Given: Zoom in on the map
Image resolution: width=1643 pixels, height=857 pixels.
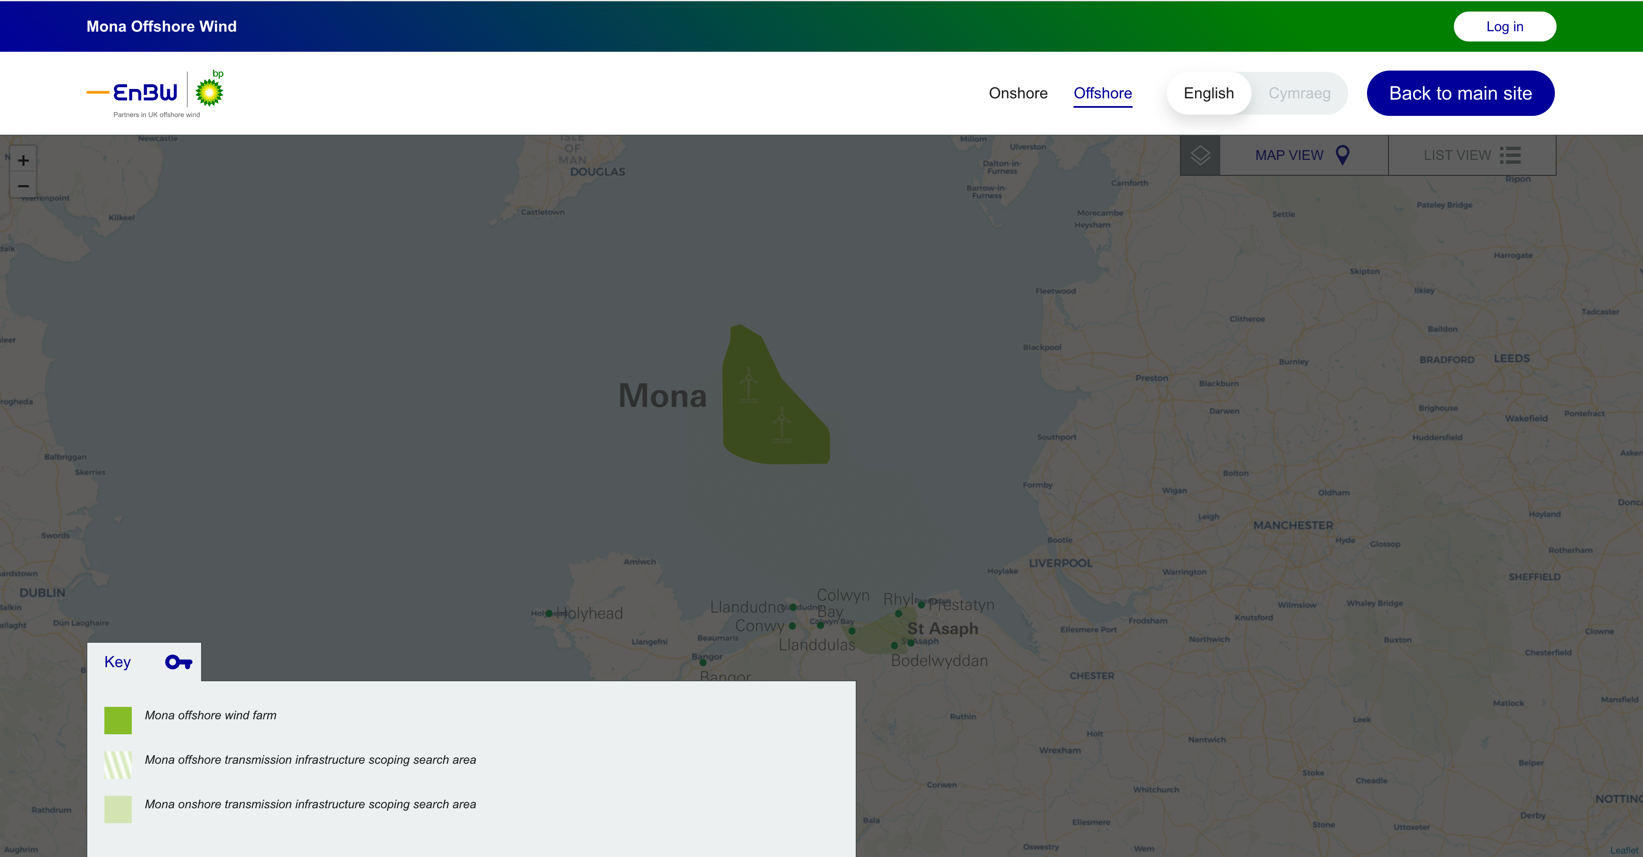Looking at the screenshot, I should pos(24,160).
